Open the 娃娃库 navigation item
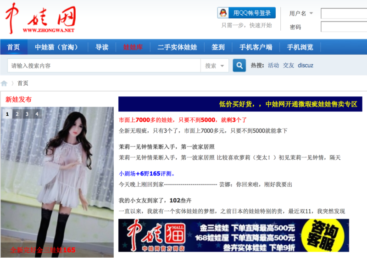Viewport: 367px width, 258px height. click(133, 47)
